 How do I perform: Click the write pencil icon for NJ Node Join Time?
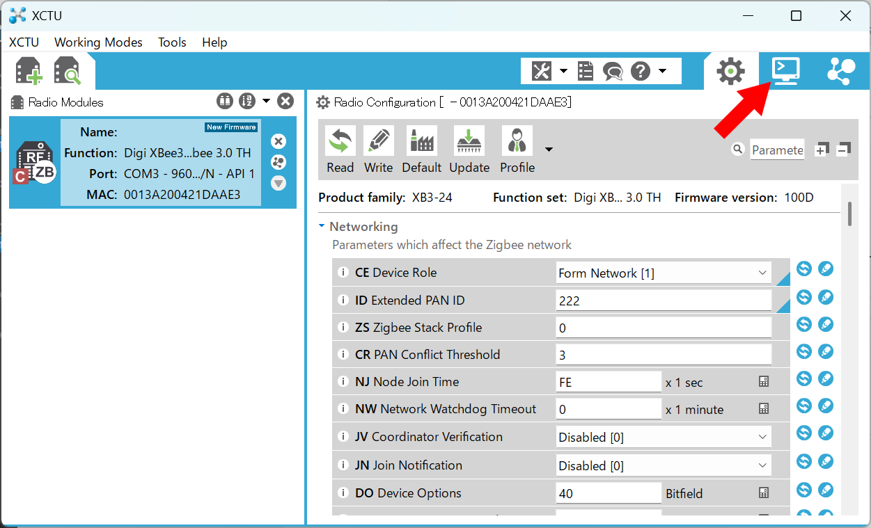coord(826,378)
